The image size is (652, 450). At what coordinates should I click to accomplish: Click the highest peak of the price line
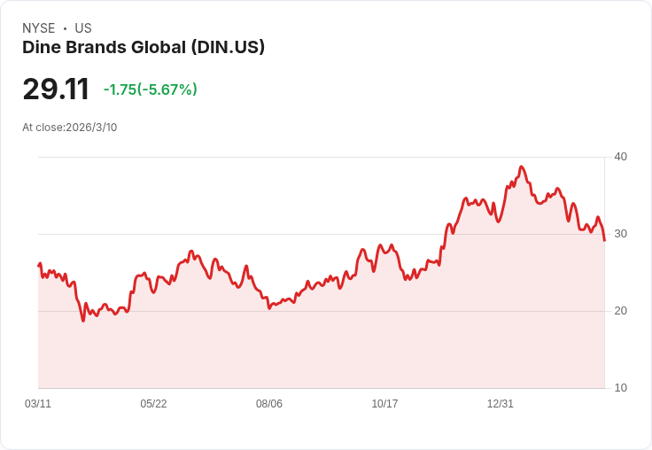(x=522, y=167)
